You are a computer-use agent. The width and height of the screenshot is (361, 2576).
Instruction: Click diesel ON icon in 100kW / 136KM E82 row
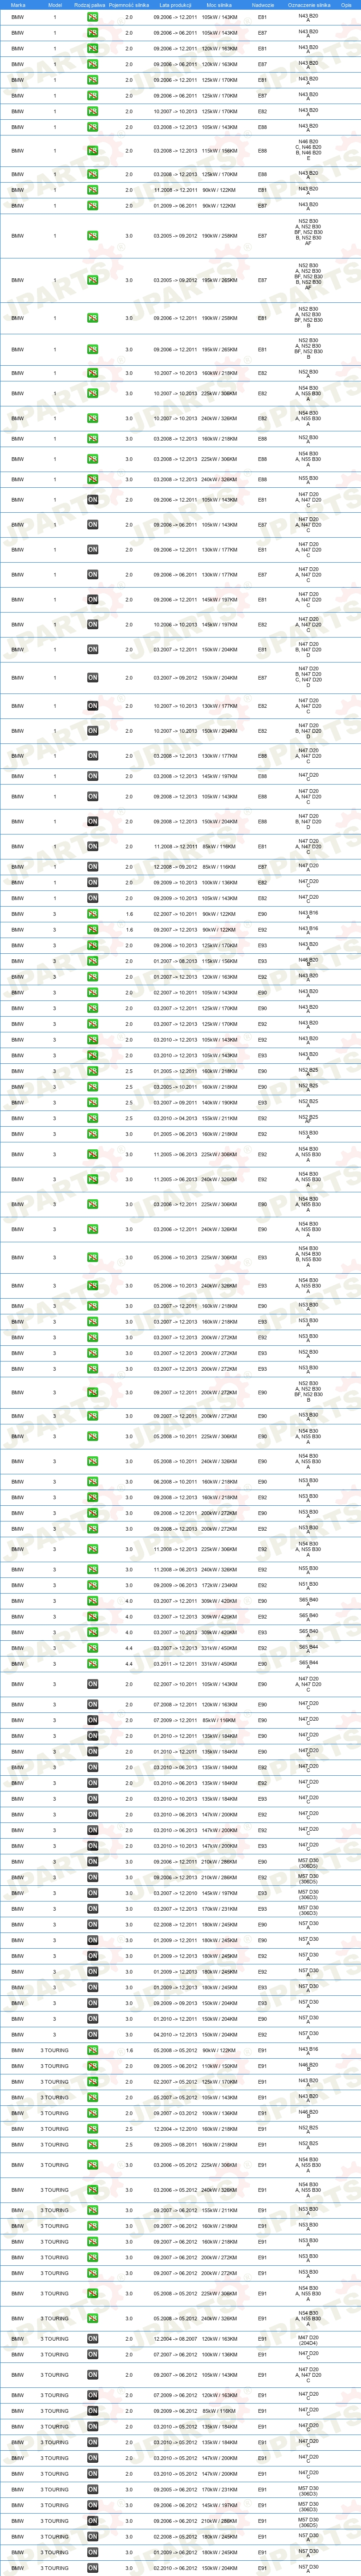click(x=92, y=882)
